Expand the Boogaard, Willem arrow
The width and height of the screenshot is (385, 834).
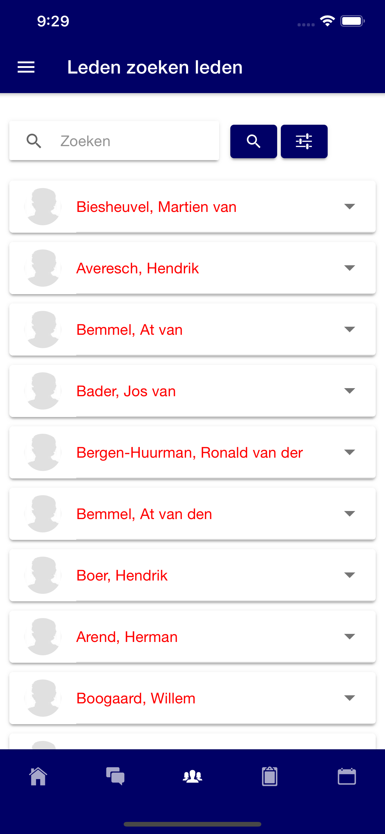[x=349, y=698]
